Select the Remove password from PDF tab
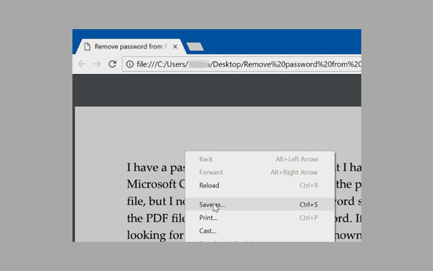 click(129, 47)
